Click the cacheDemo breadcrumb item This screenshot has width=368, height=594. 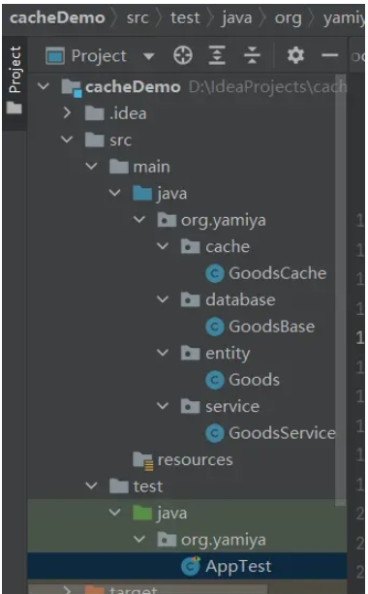pyautogui.click(x=57, y=17)
